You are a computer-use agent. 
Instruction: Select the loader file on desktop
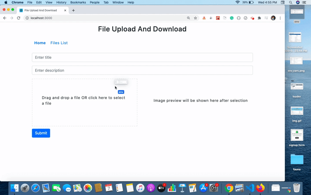click(x=297, y=90)
